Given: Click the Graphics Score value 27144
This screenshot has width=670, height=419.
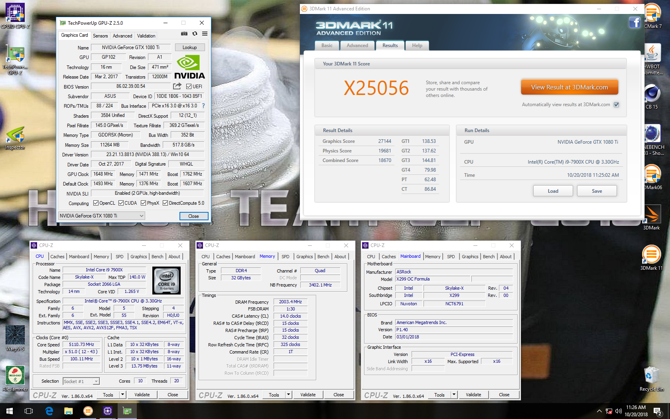Looking at the screenshot, I should [384, 141].
